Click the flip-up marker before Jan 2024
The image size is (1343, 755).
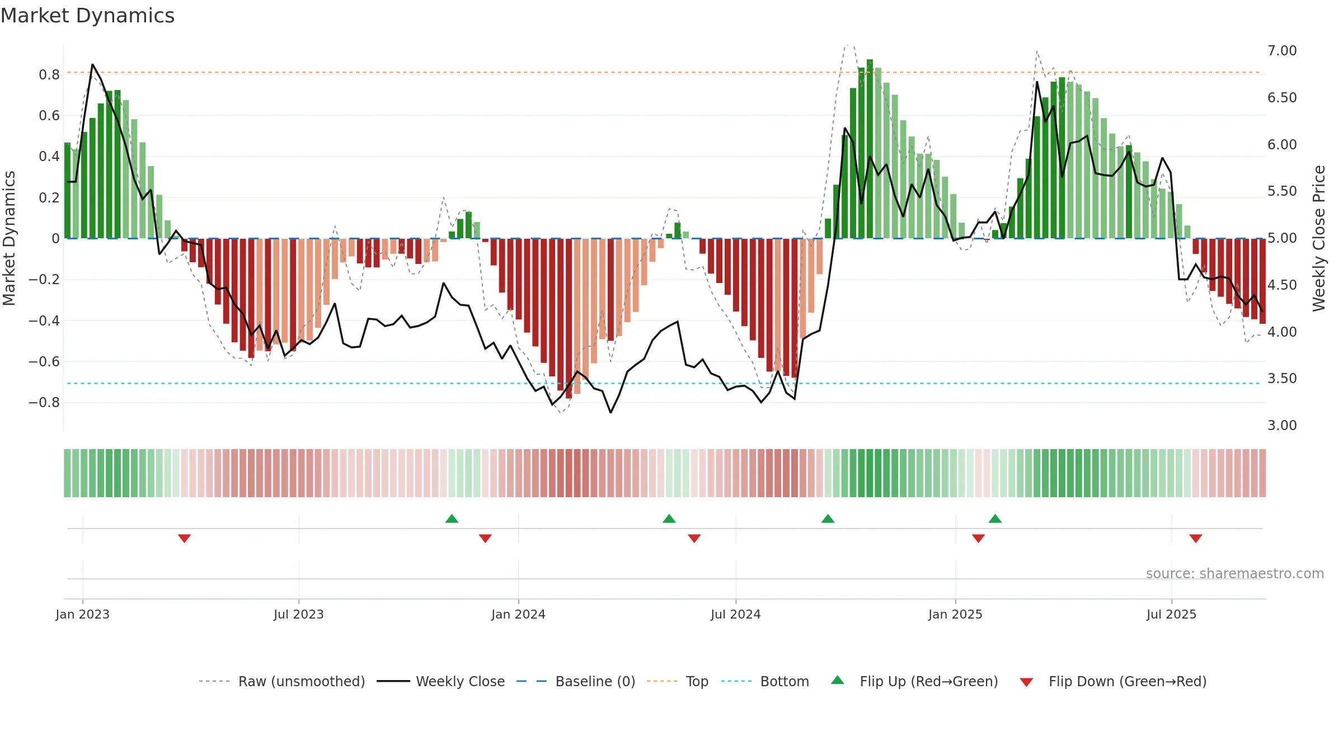(x=452, y=518)
